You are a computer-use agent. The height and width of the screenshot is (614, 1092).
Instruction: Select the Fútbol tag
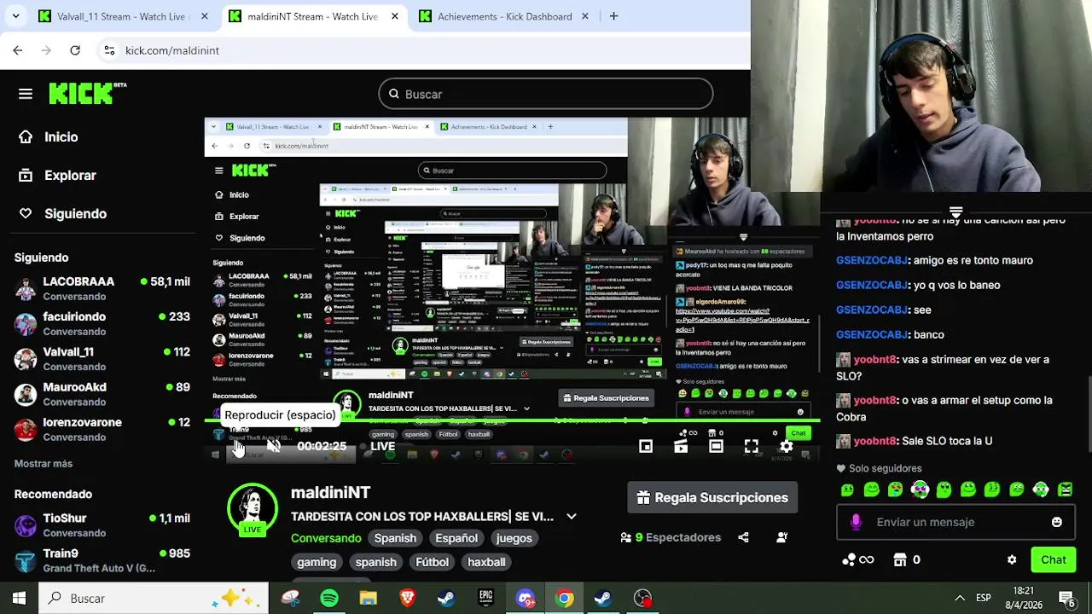(432, 562)
